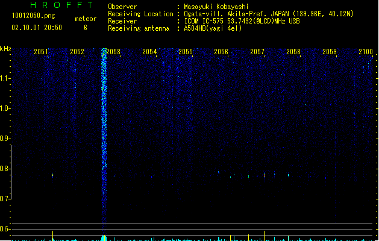Click the 2057 time axis marker
379x241 pixels.
tap(257, 51)
